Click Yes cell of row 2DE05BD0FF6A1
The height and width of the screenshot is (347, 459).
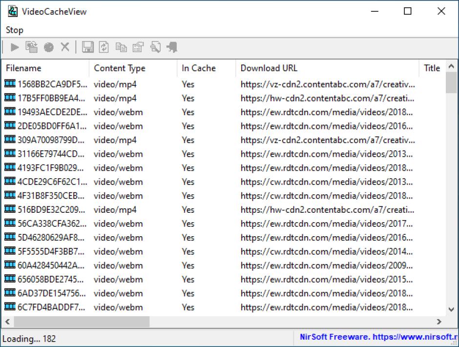click(188, 126)
